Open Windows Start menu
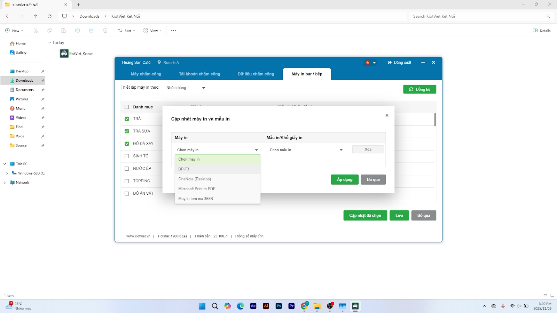The height and width of the screenshot is (313, 557). click(202, 306)
